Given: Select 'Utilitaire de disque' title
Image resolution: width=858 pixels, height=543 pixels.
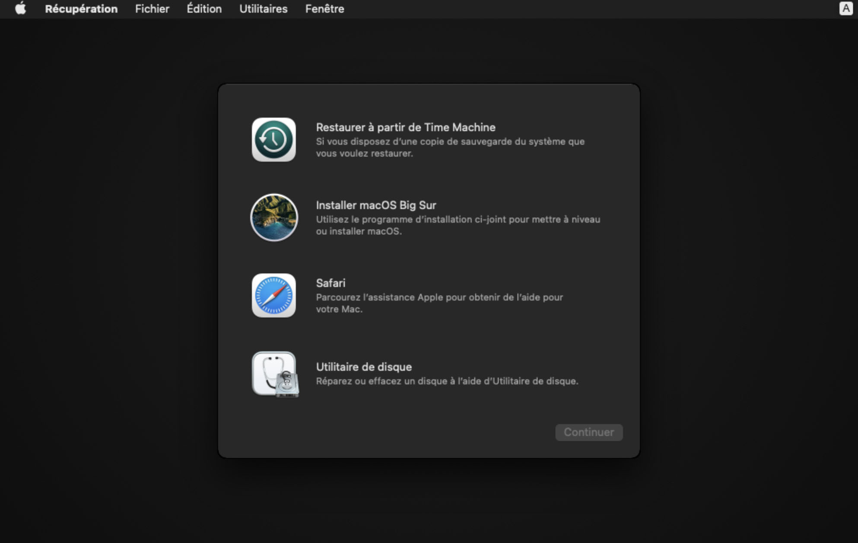Looking at the screenshot, I should tap(364, 367).
